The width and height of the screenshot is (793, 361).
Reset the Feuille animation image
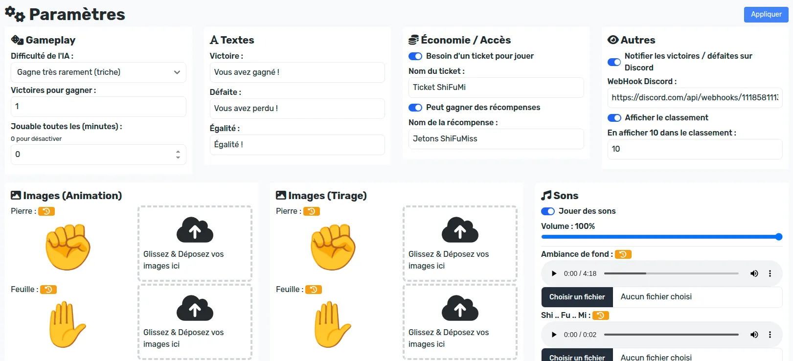pyautogui.click(x=48, y=290)
